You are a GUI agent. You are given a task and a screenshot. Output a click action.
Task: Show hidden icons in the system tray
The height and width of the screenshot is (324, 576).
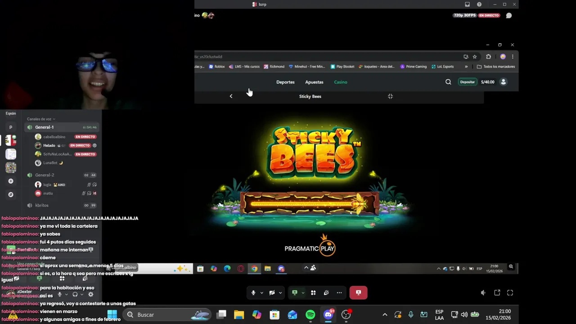point(385,315)
